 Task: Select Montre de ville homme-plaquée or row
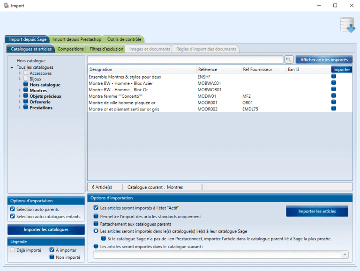[x=220, y=103]
